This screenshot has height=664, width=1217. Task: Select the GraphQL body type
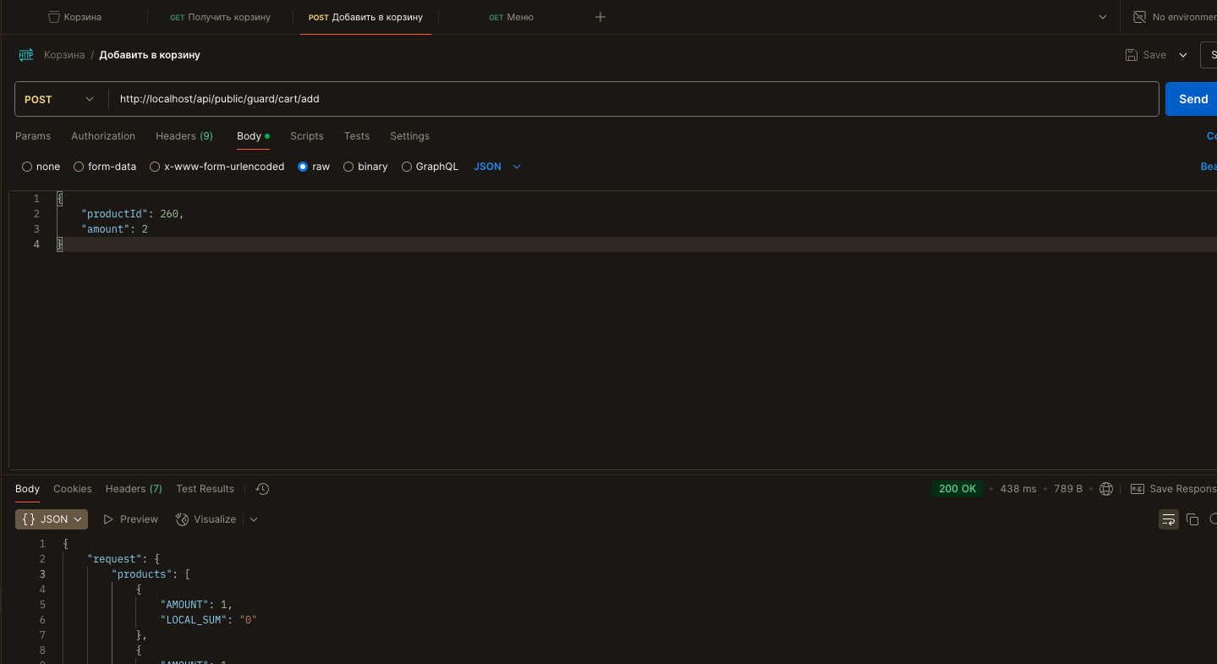430,167
